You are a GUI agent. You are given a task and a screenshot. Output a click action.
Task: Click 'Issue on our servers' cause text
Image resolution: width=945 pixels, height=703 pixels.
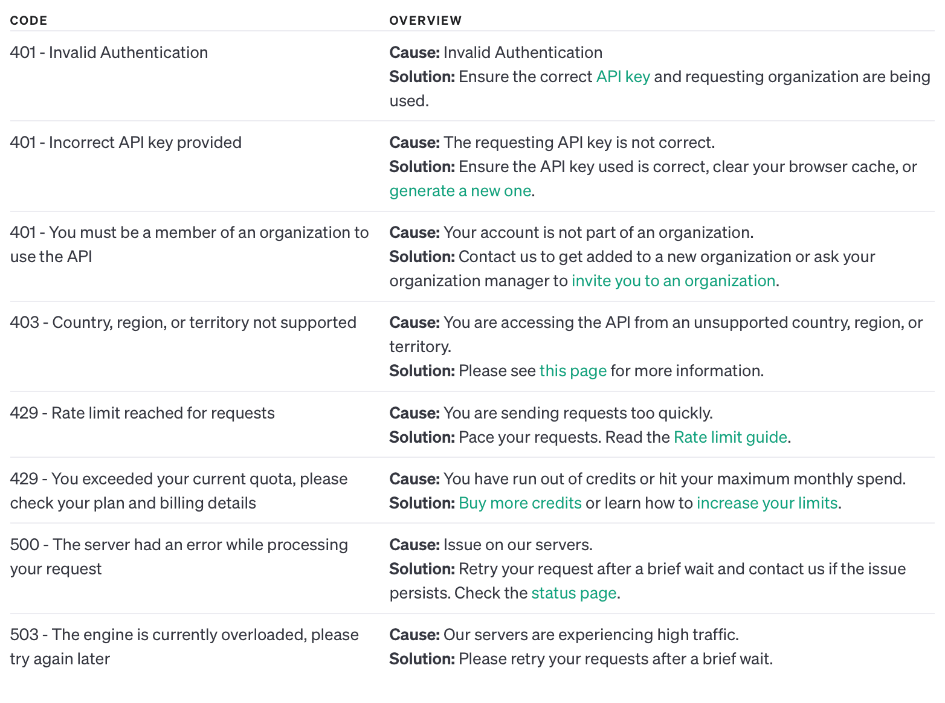click(517, 545)
